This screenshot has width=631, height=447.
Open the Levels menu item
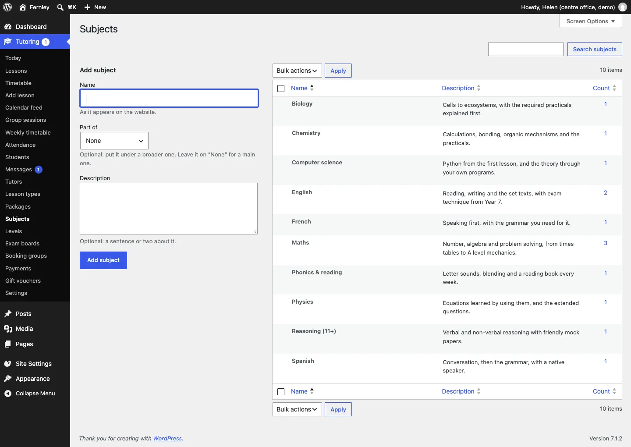point(14,231)
